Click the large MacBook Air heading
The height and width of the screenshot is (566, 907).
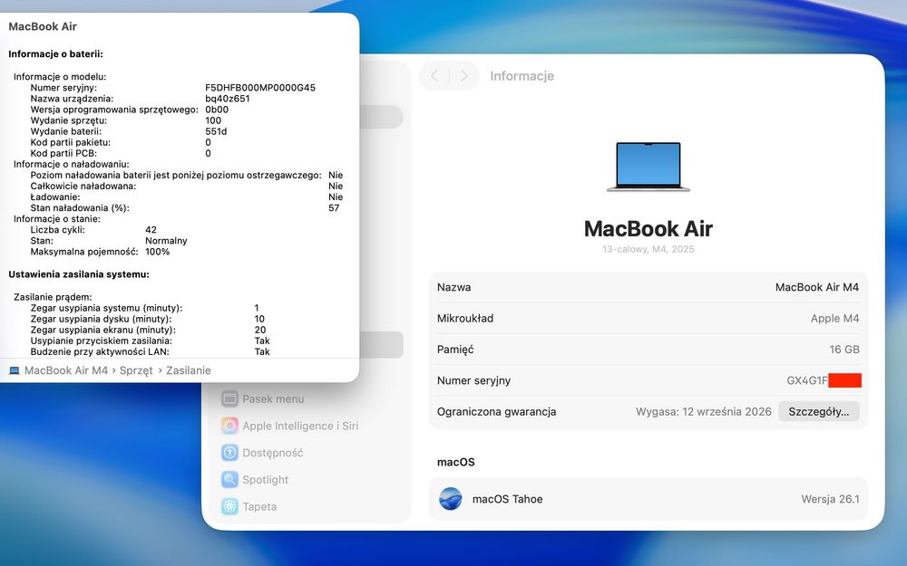(x=648, y=229)
